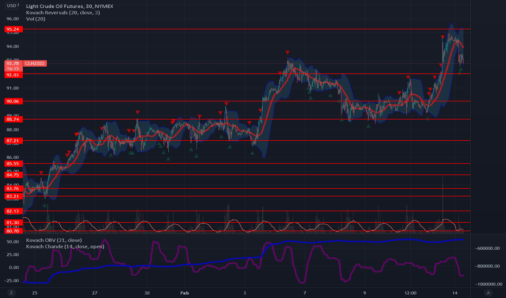Viewport: 506px width, 298px height.
Task: Select the 87.21 red level label
Action: click(x=12, y=141)
